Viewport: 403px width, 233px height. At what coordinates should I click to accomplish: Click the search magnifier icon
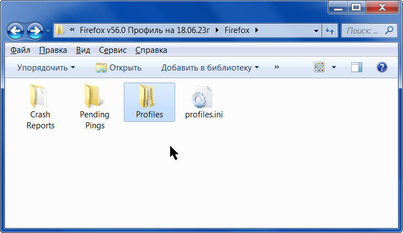point(389,30)
